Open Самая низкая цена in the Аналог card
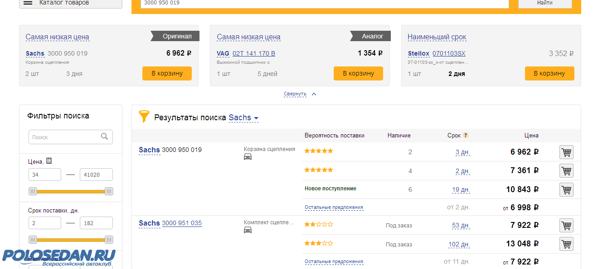Viewport: 593px width, 269px height. tap(248, 37)
